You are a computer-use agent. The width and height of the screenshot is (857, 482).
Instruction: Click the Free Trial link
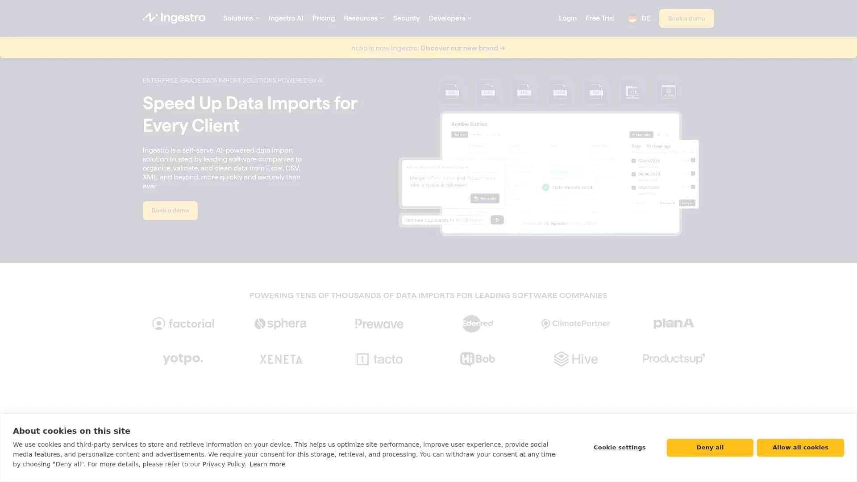pyautogui.click(x=600, y=18)
